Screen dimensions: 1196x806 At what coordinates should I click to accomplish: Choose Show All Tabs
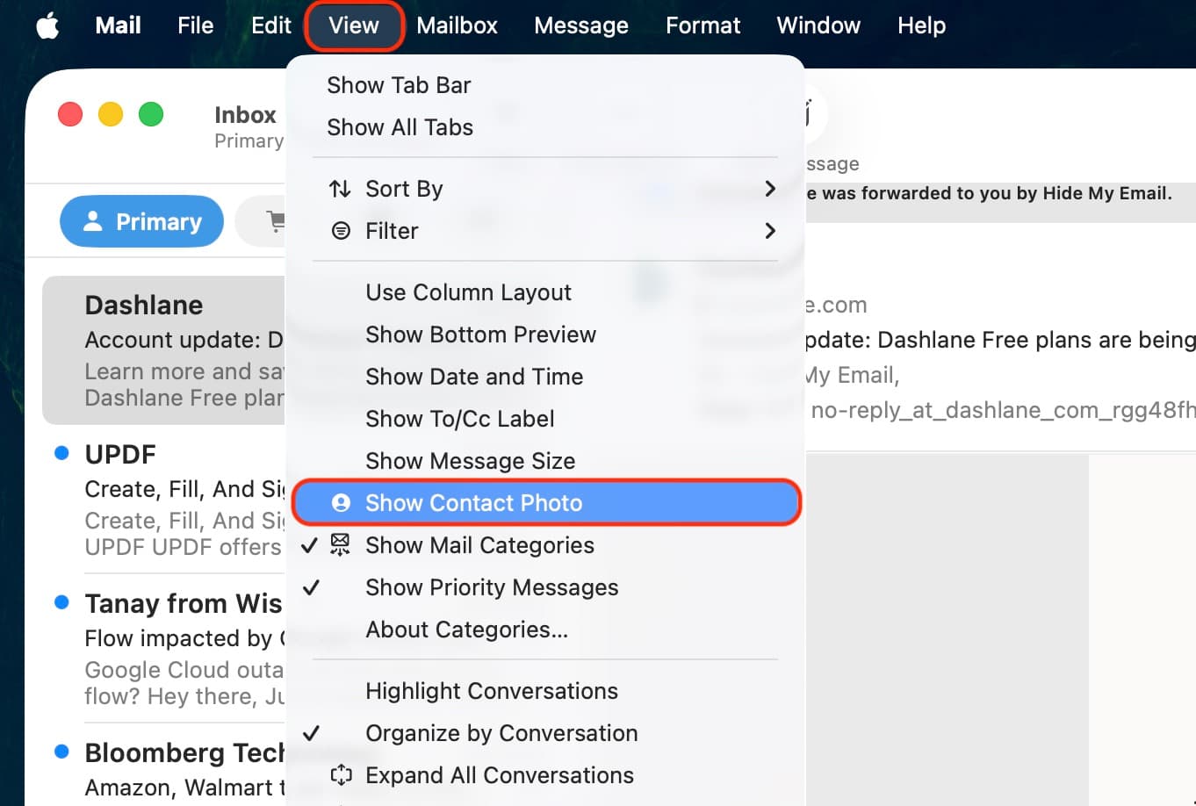(545, 127)
